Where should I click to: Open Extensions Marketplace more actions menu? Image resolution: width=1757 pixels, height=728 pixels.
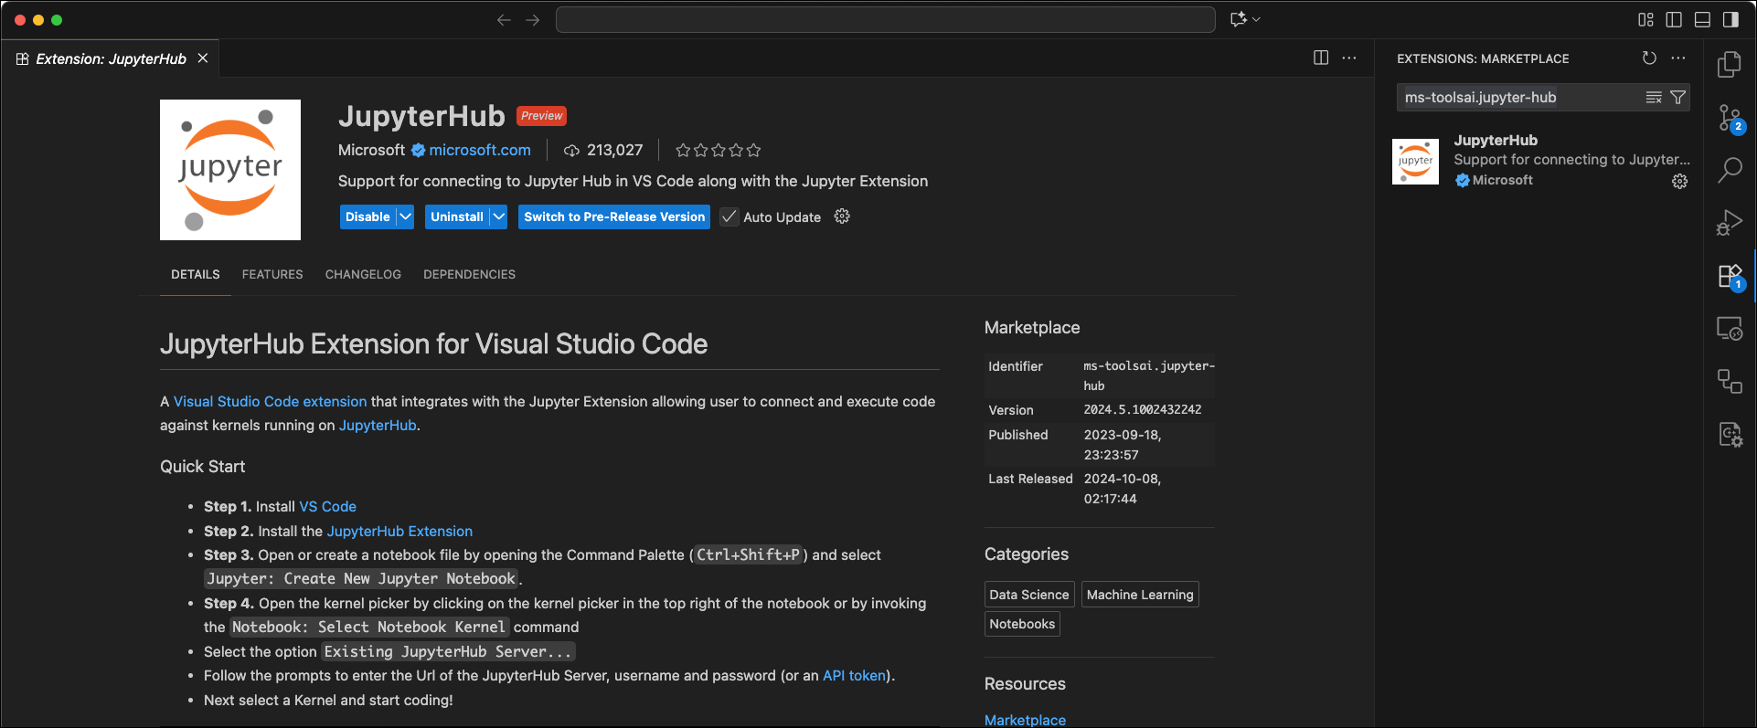pos(1678,58)
